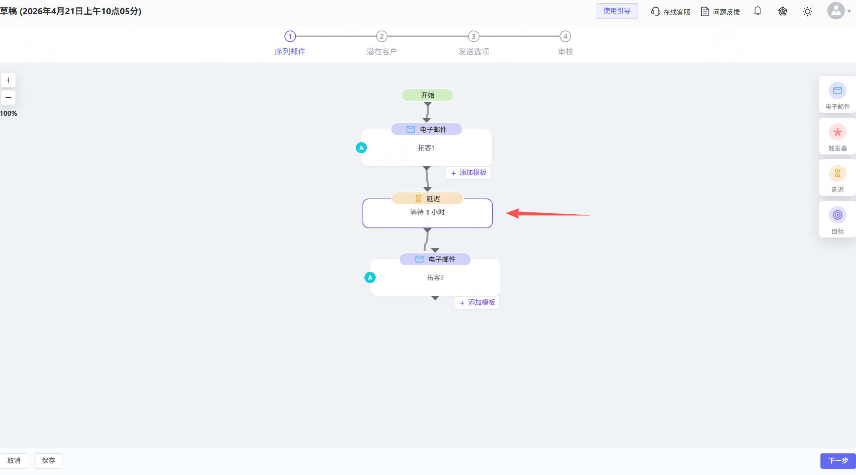Click the 下一步 button
The width and height of the screenshot is (856, 475).
(x=838, y=461)
